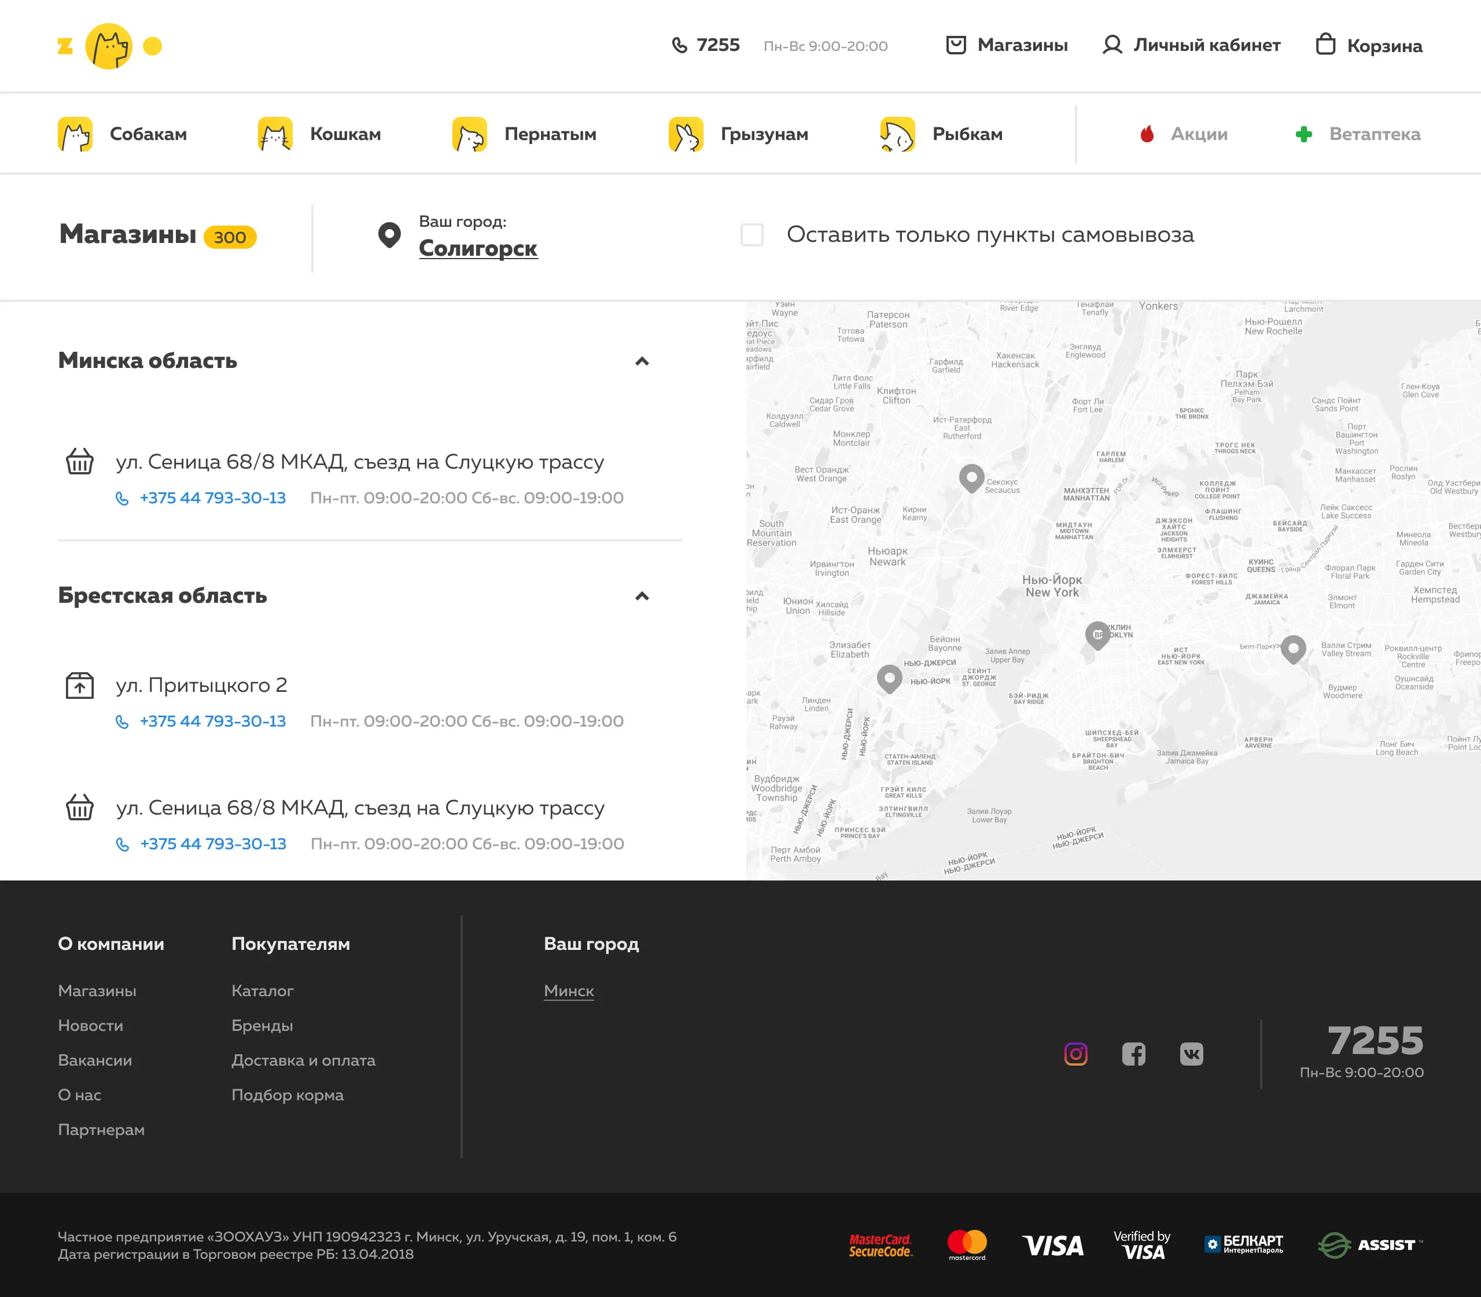Collapse the Брестская область section

(x=642, y=596)
